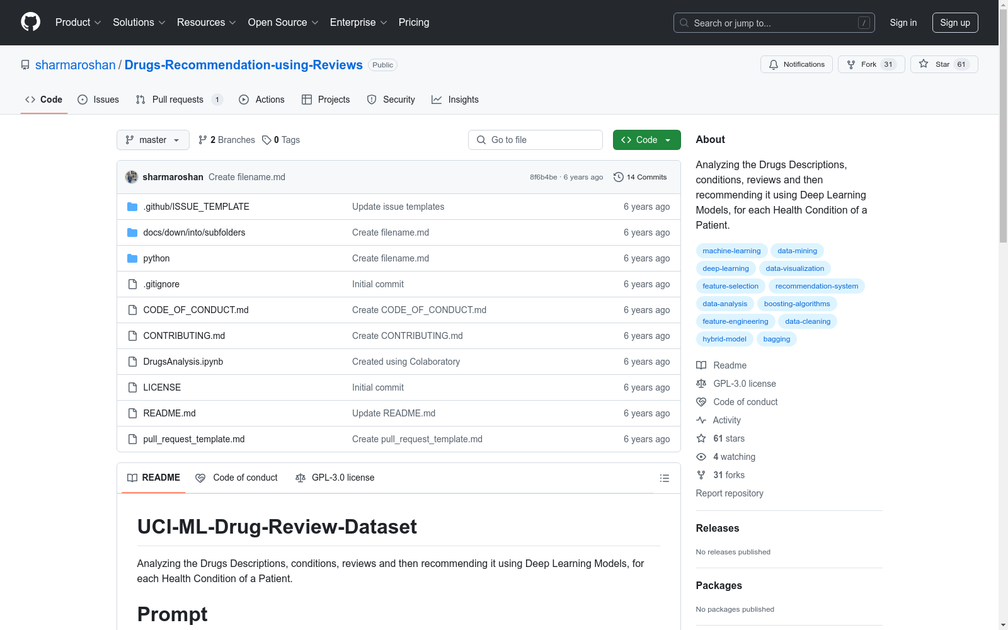Viewport: 1008px width, 630px height.
Task: Expand the Enterprise menu
Action: 358,22
